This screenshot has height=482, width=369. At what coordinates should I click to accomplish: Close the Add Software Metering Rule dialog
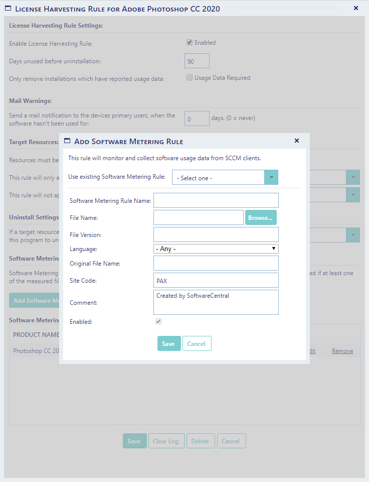296,141
